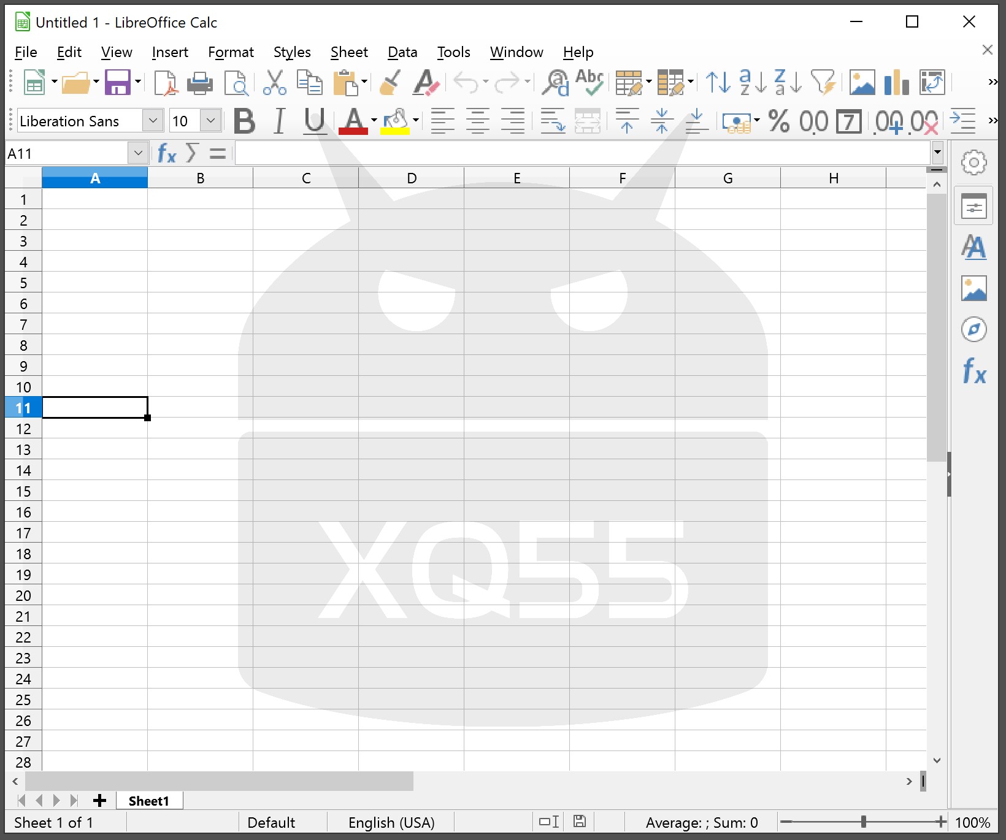Open font color dropdown arrow
Viewport: 1006px width, 840px height.
(x=374, y=121)
